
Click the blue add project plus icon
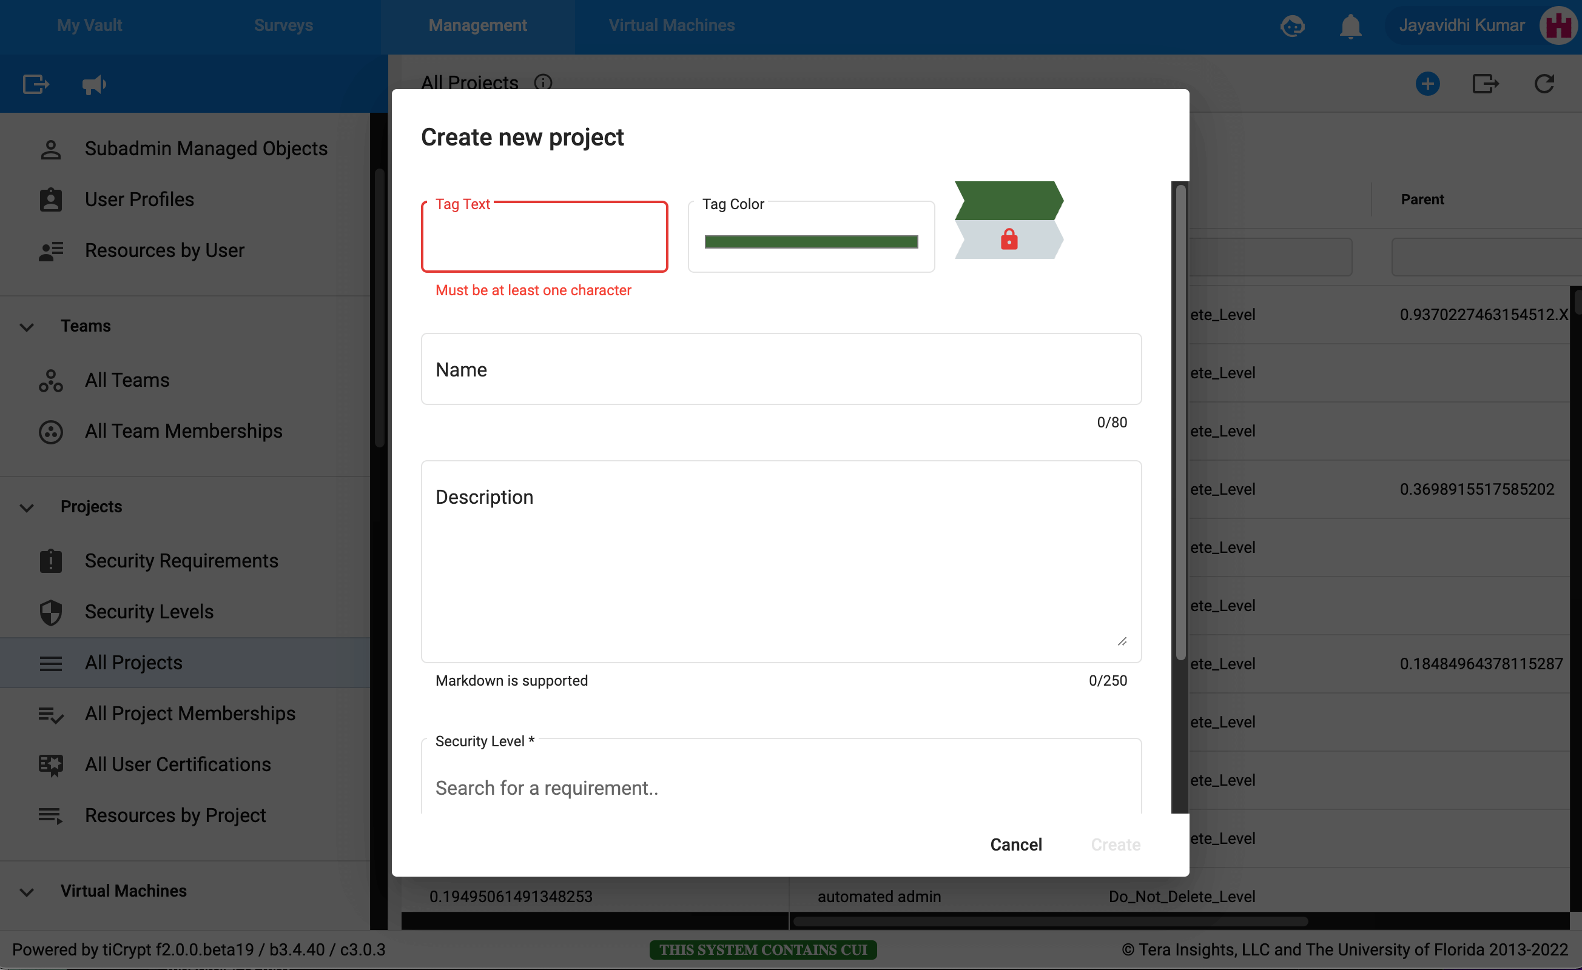1427,84
